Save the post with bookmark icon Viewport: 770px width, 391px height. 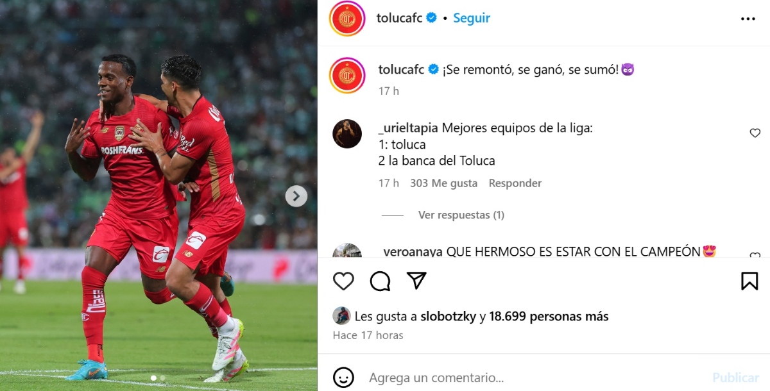(749, 281)
